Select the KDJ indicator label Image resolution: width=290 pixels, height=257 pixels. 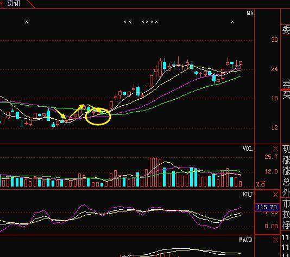(x=248, y=194)
